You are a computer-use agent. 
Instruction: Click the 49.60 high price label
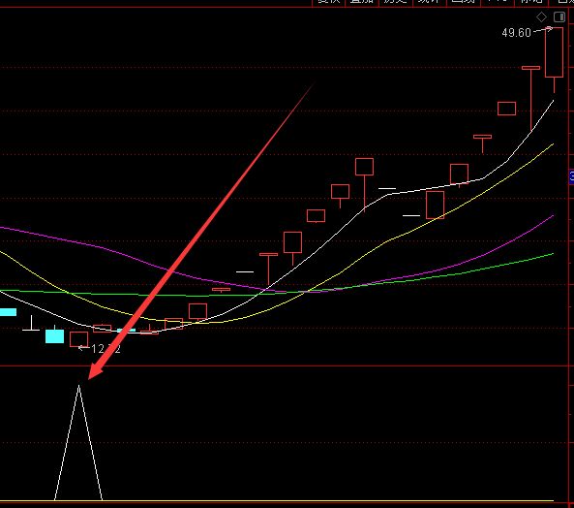pos(516,33)
